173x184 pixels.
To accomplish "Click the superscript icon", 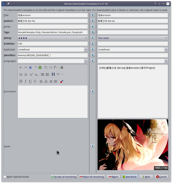I will tap(32, 74).
